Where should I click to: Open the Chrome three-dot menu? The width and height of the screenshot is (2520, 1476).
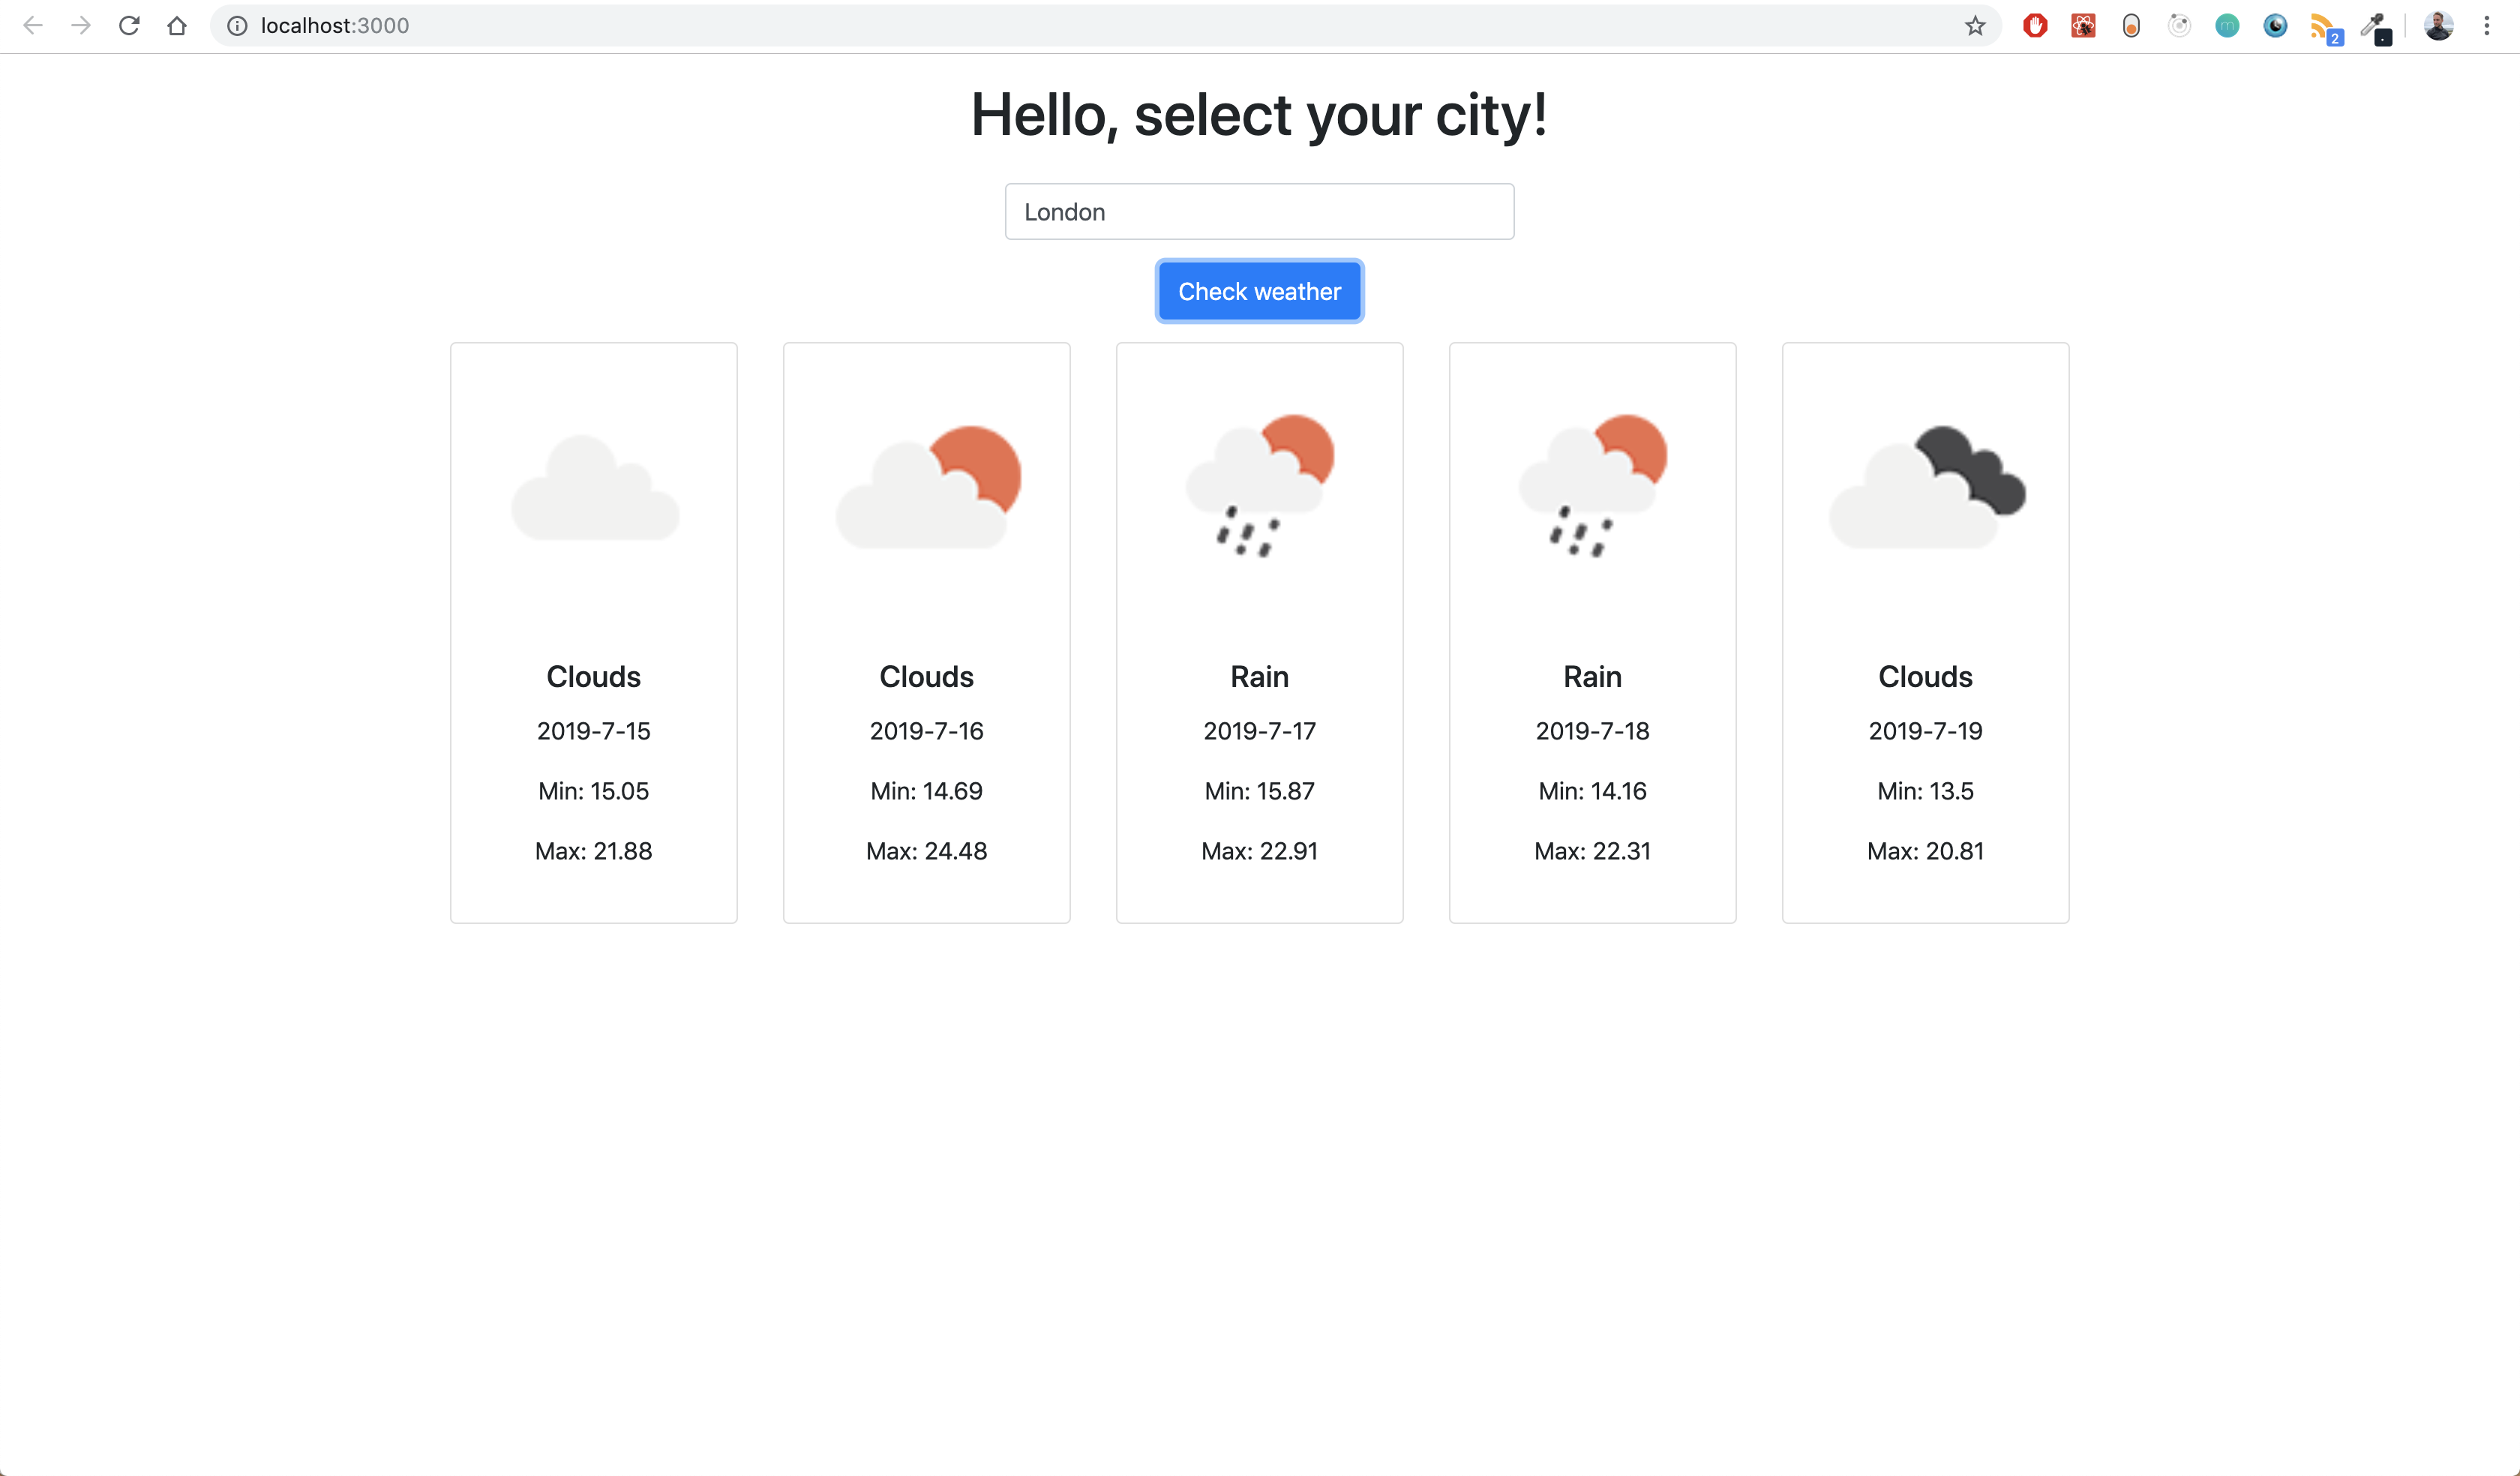[2488, 26]
